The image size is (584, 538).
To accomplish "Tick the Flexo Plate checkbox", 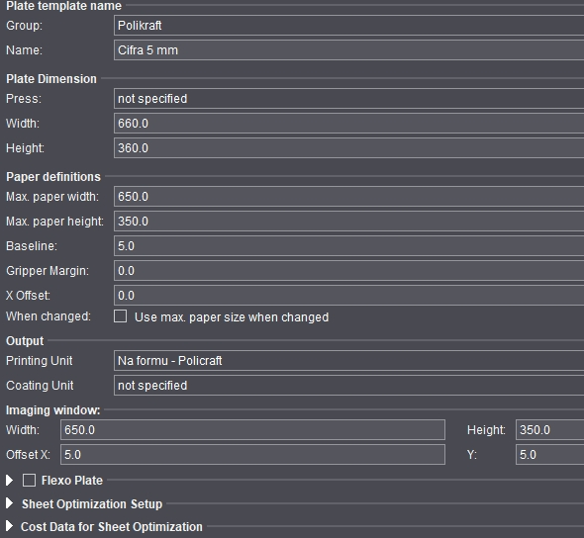I will [29, 481].
